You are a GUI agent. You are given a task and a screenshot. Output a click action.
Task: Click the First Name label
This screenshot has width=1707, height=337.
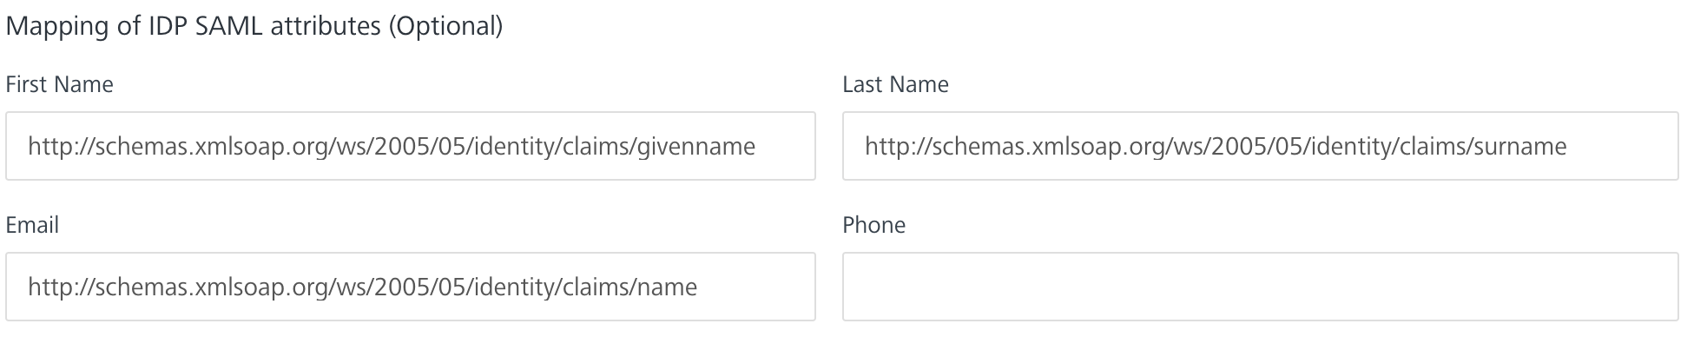coord(59,84)
